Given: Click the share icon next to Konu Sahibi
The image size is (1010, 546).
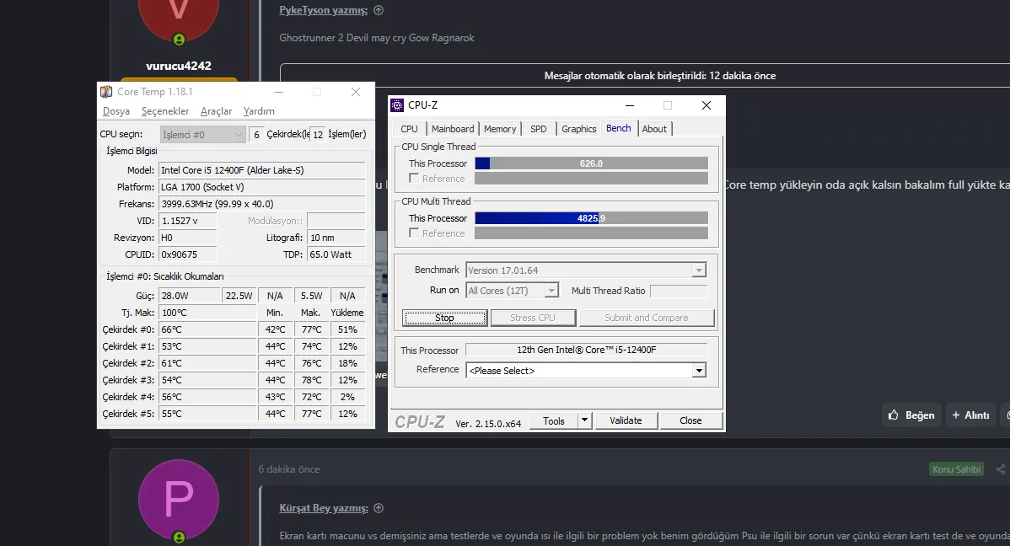Looking at the screenshot, I should tap(1001, 469).
